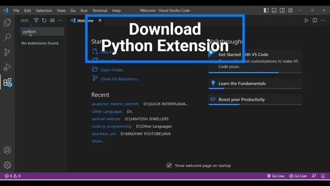Toggle the bottom panel layout icon

click(x=274, y=10)
